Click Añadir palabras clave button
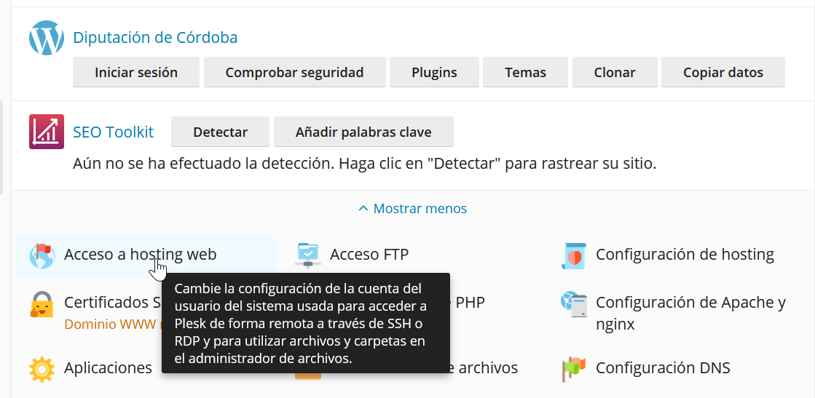 pos(363,132)
